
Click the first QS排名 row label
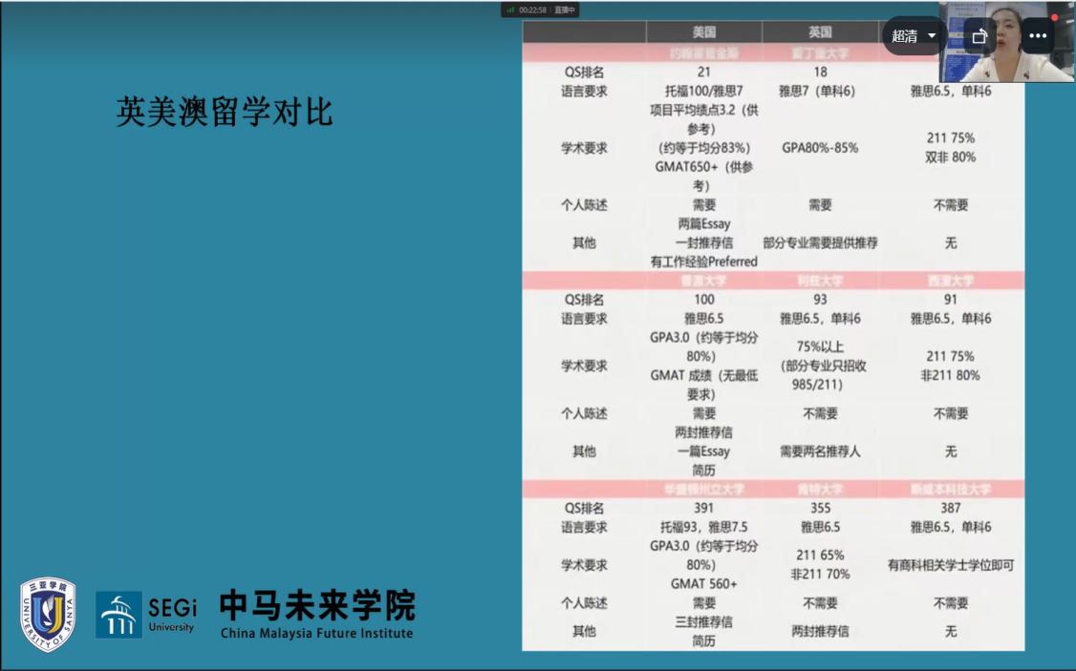584,72
